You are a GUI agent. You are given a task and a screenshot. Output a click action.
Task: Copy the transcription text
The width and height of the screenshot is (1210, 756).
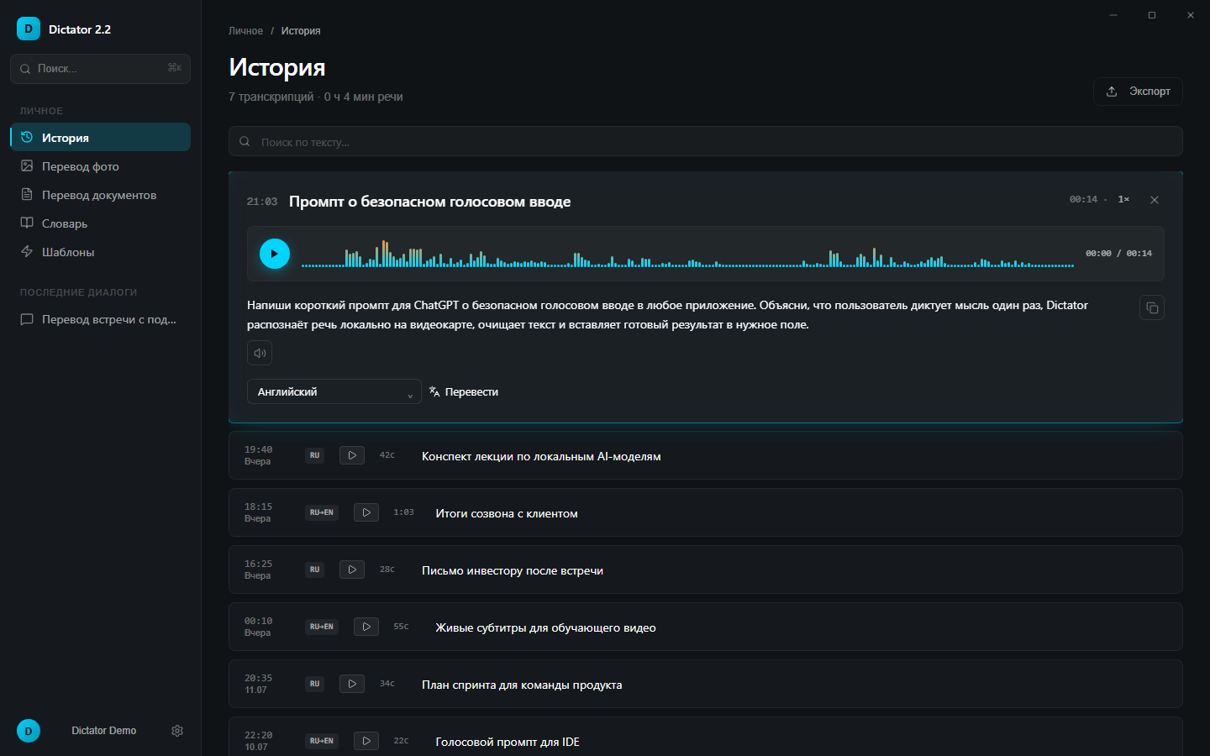point(1152,308)
